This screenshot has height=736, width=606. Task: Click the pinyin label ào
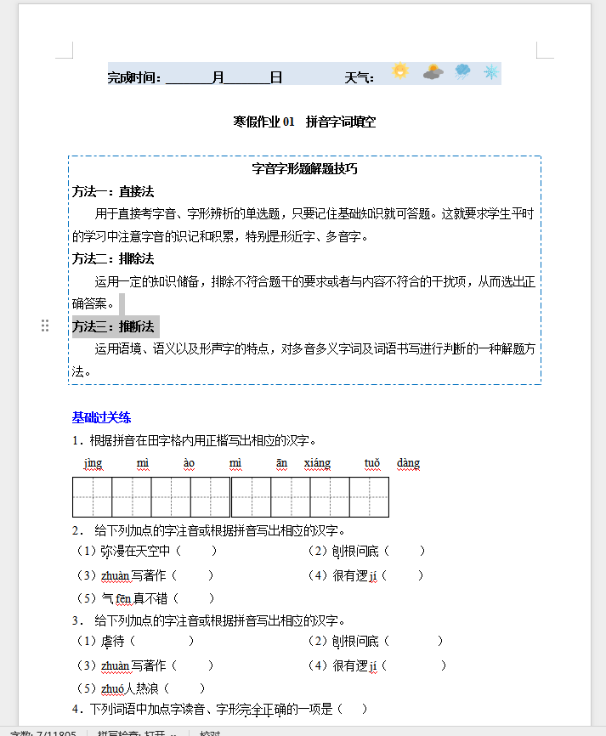coord(189,463)
